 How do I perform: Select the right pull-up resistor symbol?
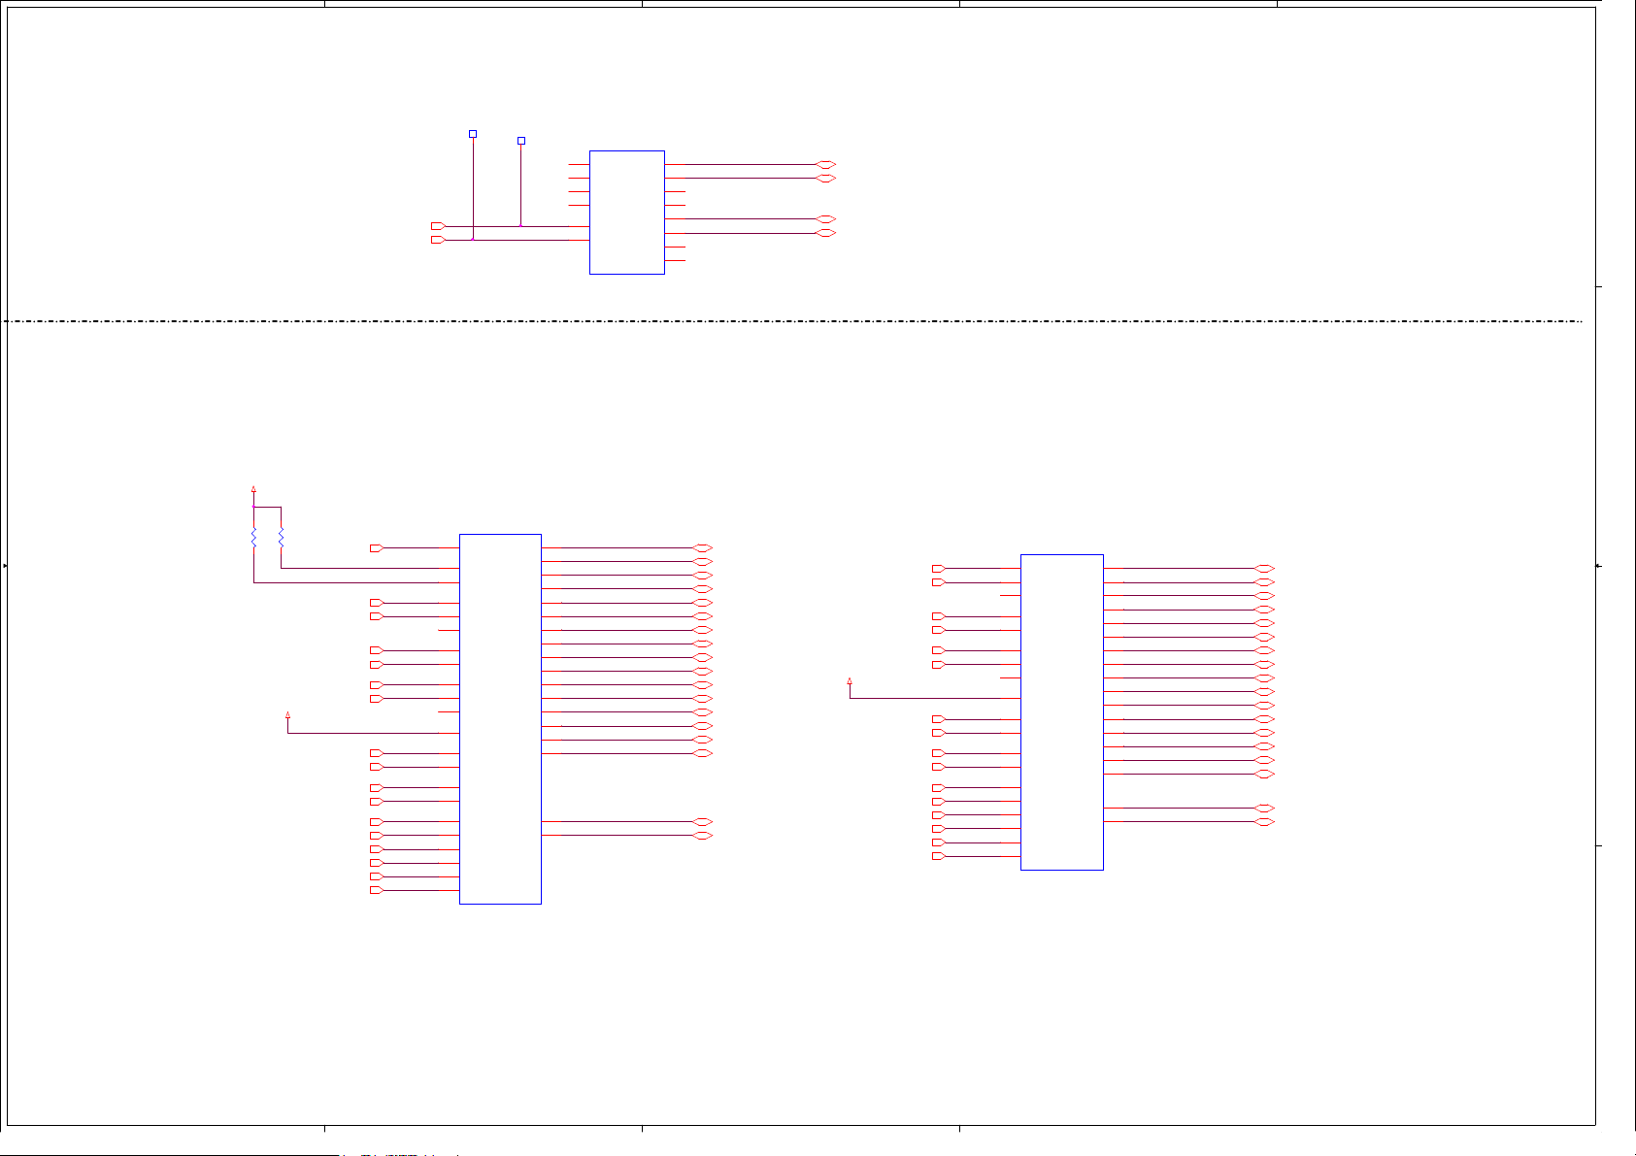point(281,538)
